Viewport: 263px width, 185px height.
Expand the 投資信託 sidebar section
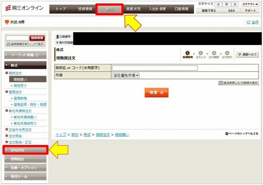coord(25,159)
